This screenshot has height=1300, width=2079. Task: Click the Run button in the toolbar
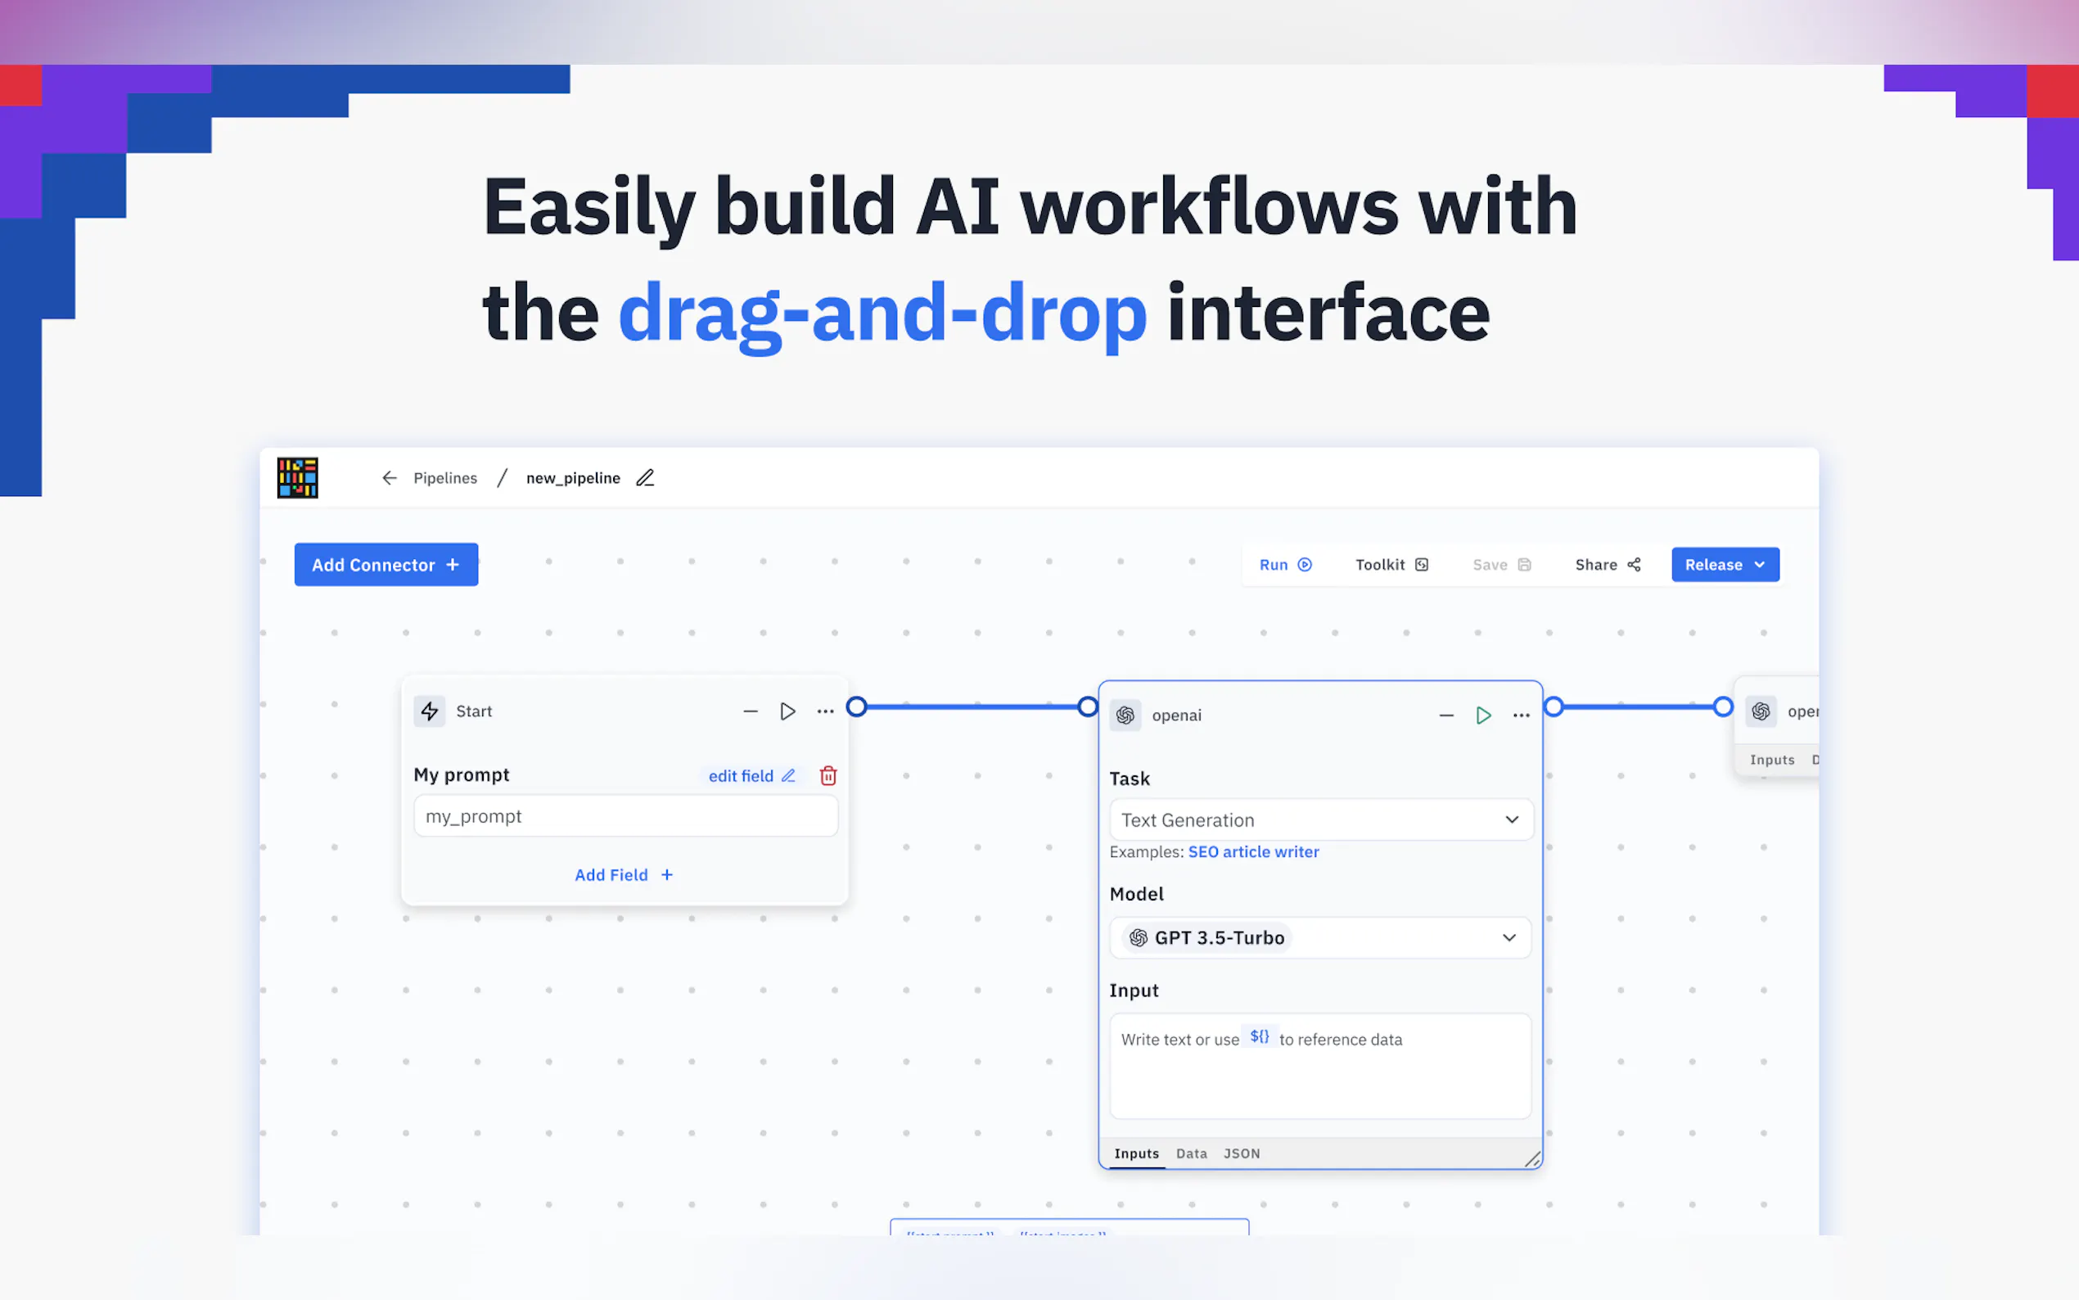coord(1285,565)
